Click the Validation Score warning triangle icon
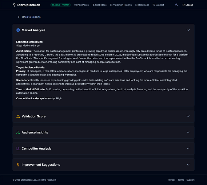 click(x=18, y=116)
